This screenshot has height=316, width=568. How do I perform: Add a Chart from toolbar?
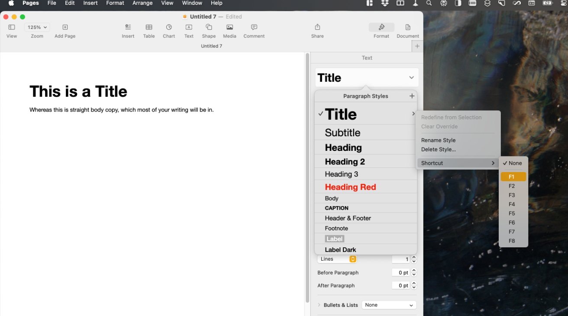pos(169,27)
